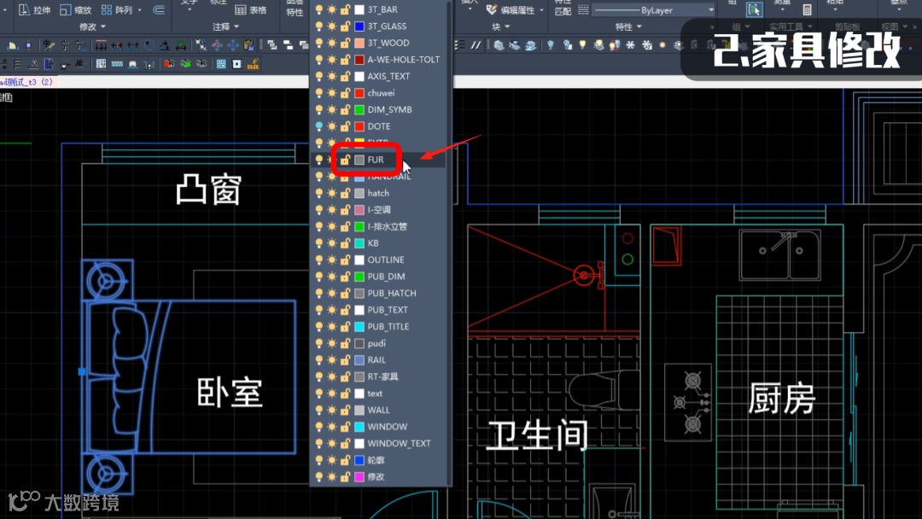
Task: Click the yellow lightbulb layer toolbar icon
Action: [583, 44]
